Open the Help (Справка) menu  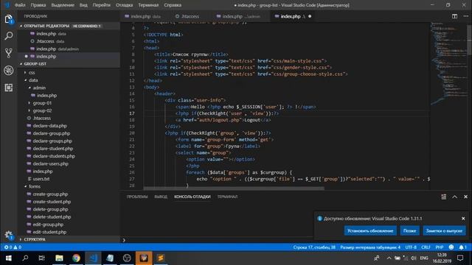[x=173, y=5]
